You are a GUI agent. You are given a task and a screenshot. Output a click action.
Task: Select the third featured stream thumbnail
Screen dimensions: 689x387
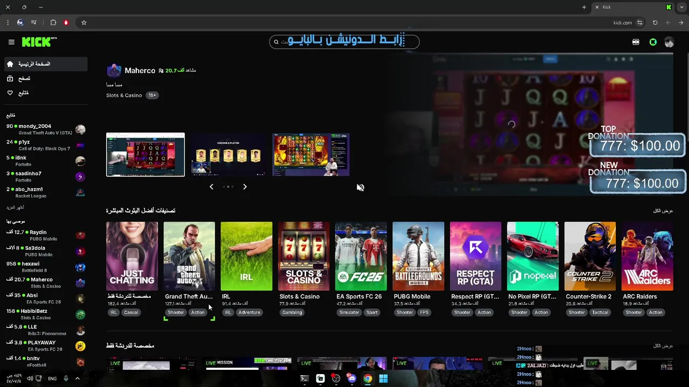coord(311,154)
